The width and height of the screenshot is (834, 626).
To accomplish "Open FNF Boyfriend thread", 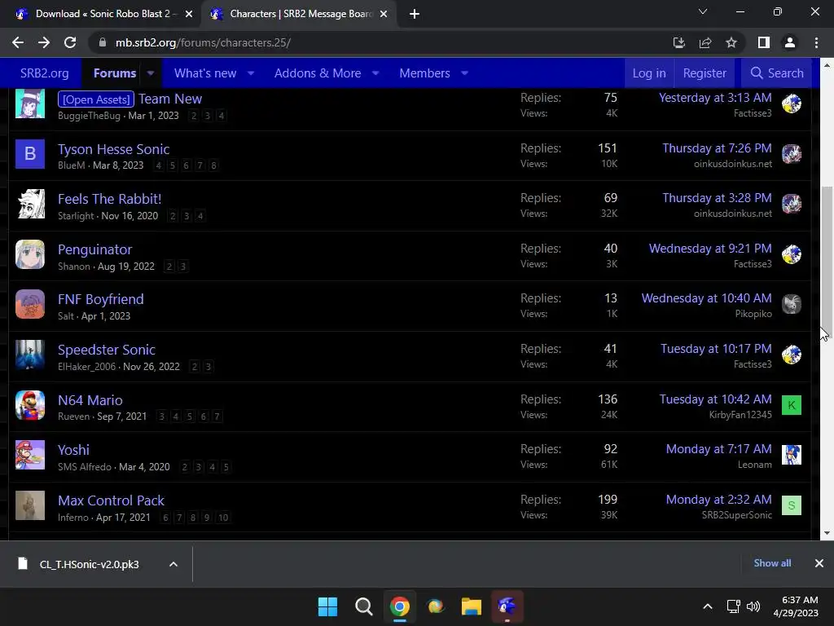I will [x=100, y=299].
